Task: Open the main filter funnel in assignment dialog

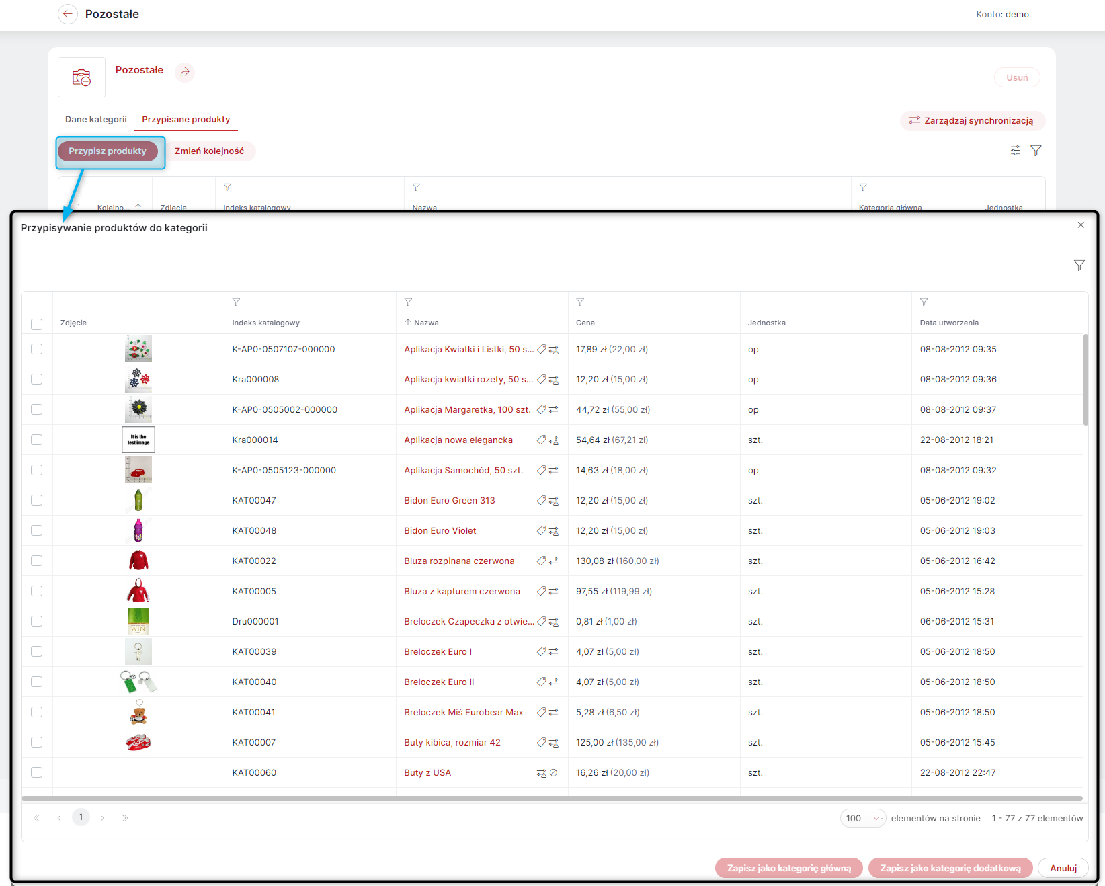Action: 1079,266
